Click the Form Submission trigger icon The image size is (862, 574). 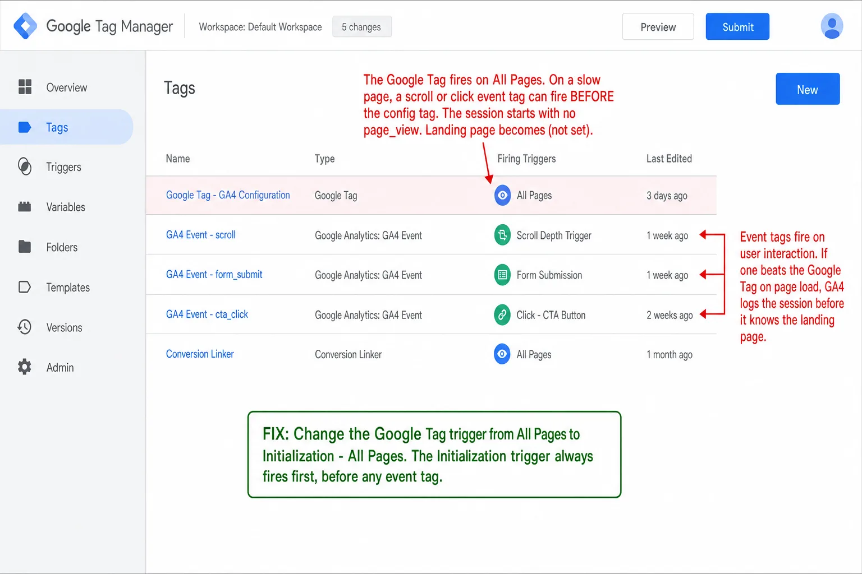click(502, 275)
